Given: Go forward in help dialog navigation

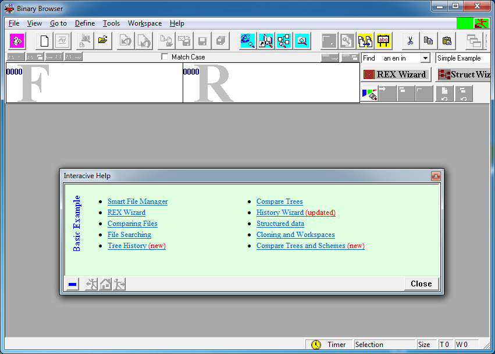Looking at the screenshot, I should pyautogui.click(x=119, y=284).
